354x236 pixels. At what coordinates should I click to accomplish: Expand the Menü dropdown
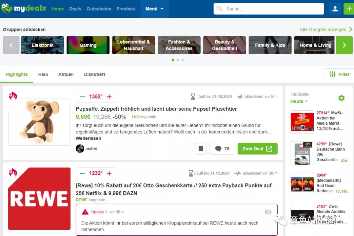coord(154,9)
